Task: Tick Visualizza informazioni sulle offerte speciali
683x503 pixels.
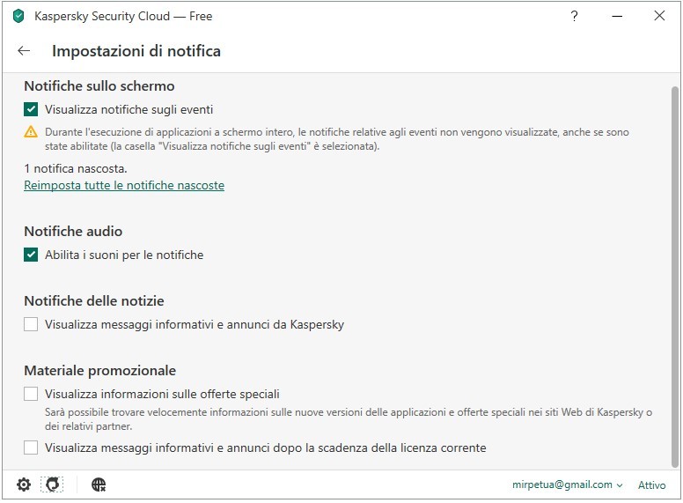Action: click(x=32, y=394)
